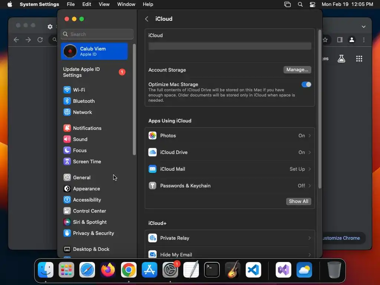Open Finder from the Dock
The height and width of the screenshot is (285, 380).
point(46,270)
